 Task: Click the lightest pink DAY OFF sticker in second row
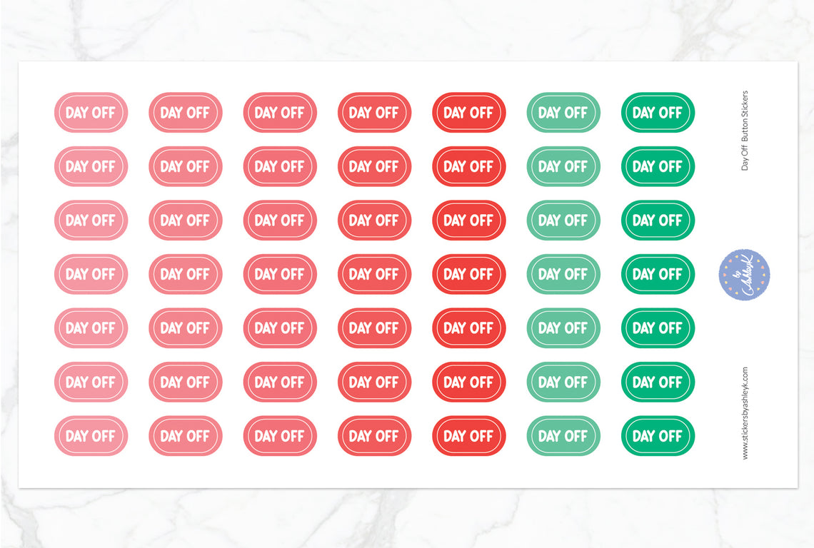coord(91,166)
